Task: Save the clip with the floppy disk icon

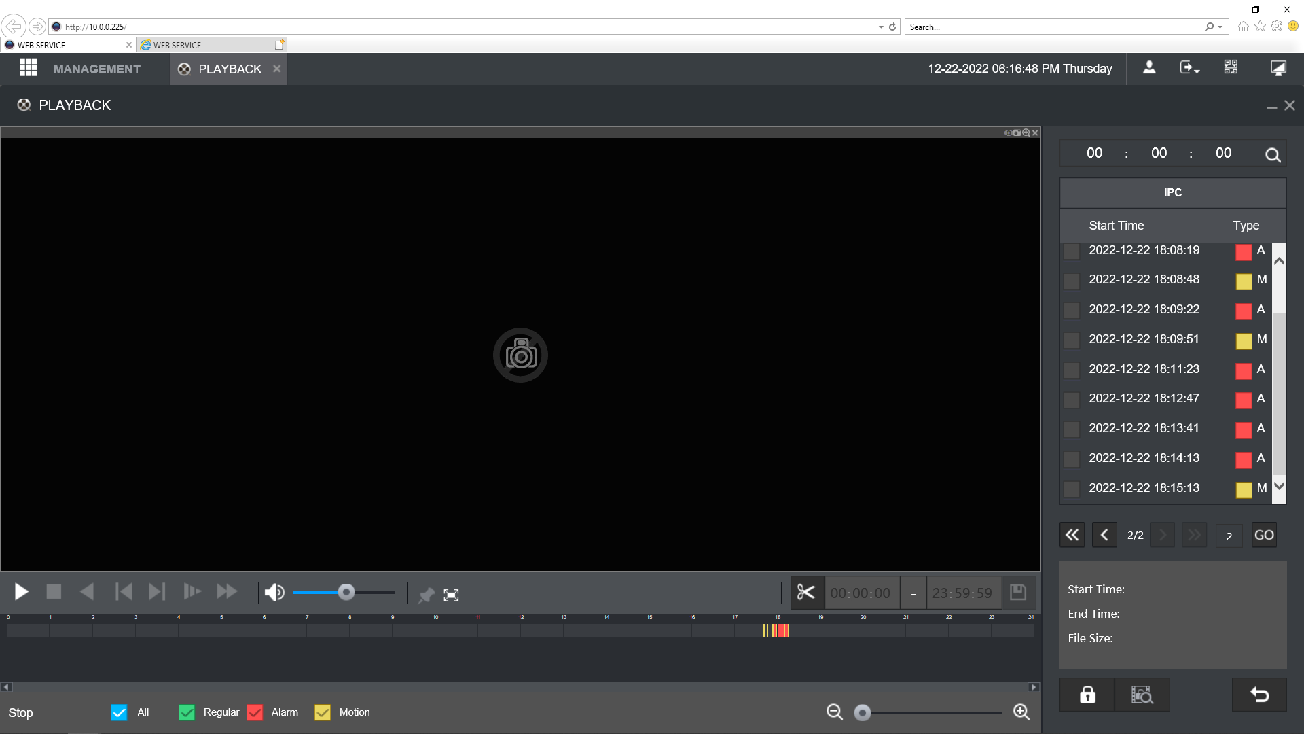Action: coord(1018,593)
